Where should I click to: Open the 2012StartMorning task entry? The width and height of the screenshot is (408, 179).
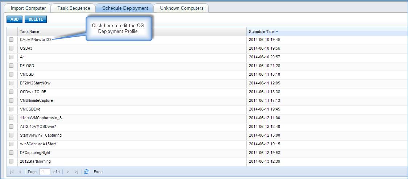click(x=35, y=161)
